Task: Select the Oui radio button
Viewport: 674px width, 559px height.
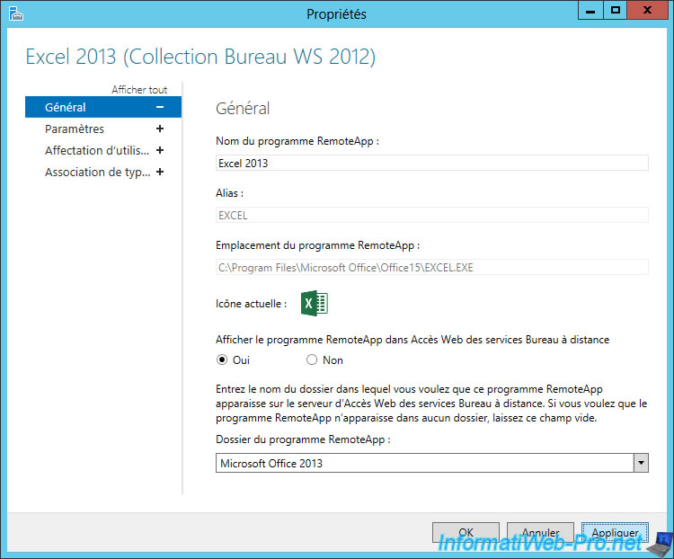Action: pyautogui.click(x=222, y=359)
